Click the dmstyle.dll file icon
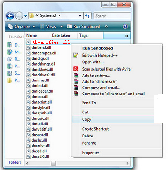Viewport: 168px width, 170px height. (x=29, y=108)
